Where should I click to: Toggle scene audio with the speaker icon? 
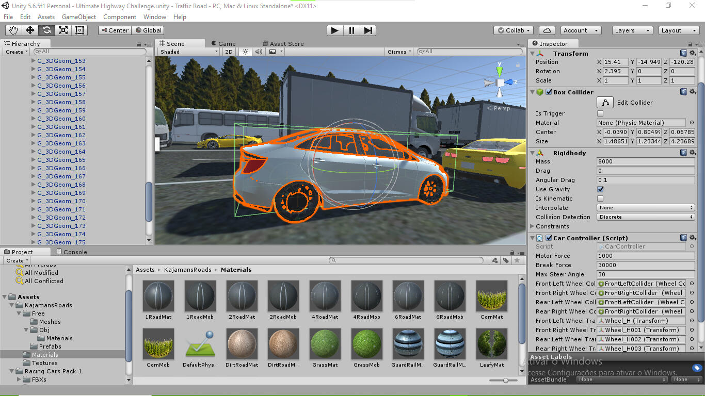coord(258,51)
